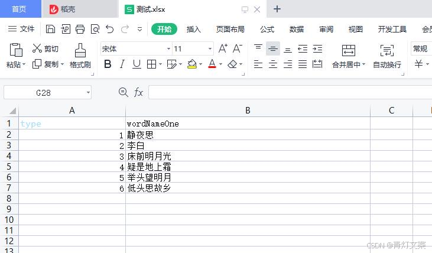Expand the quick access toolbar customize arrow
Image resolution: width=432 pixels, height=253 pixels.
point(139,29)
